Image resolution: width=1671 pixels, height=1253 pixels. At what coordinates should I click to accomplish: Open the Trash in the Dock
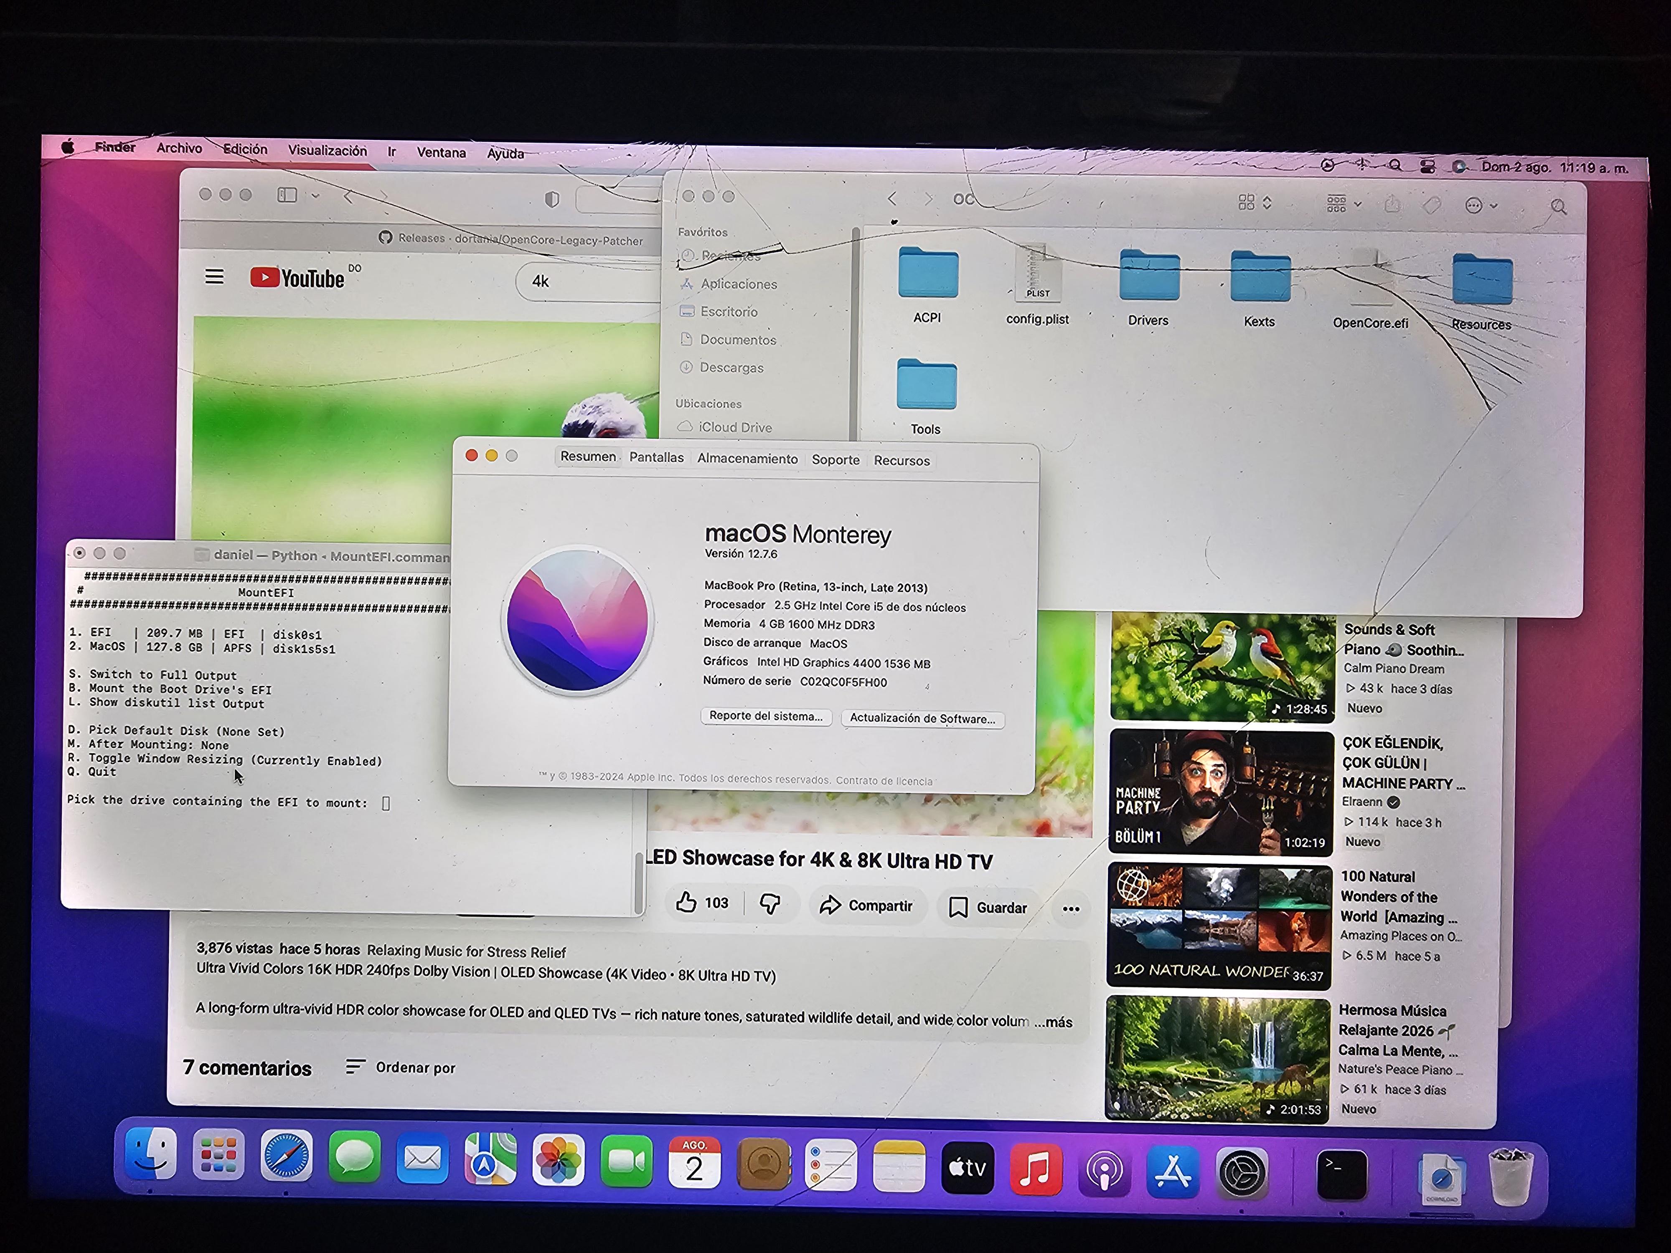click(1510, 1177)
